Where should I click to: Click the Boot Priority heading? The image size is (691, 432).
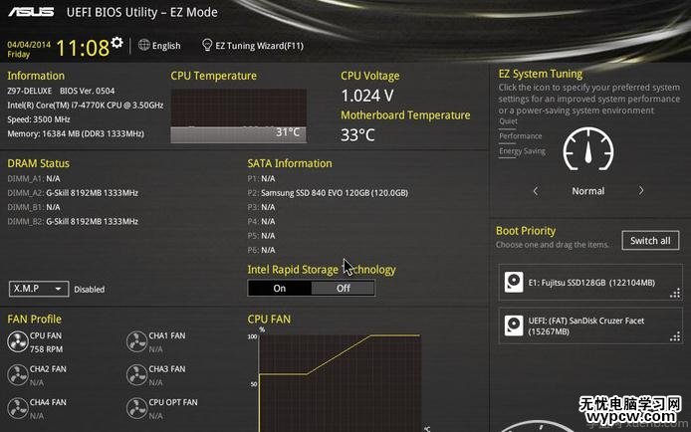[526, 231]
